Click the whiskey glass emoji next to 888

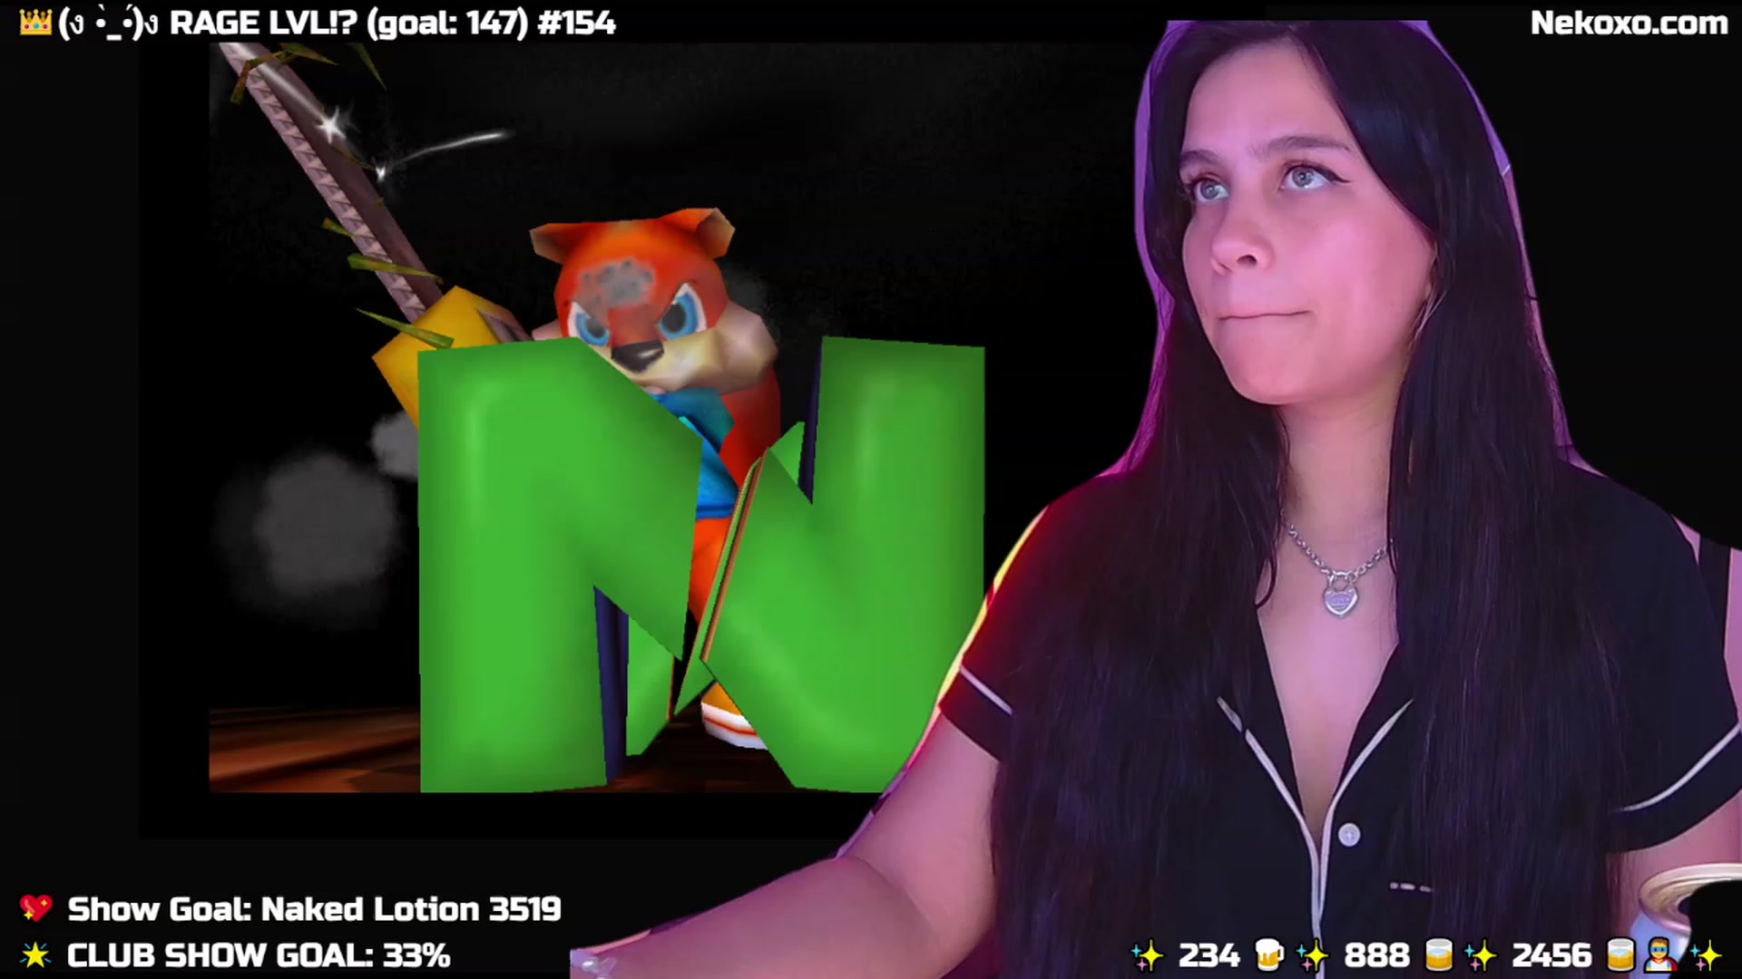point(1439,955)
